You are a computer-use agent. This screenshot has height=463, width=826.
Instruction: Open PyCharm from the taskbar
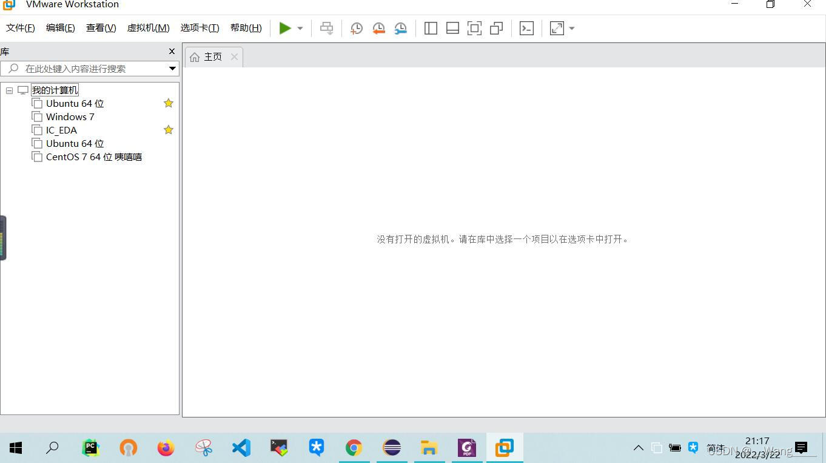click(x=90, y=448)
